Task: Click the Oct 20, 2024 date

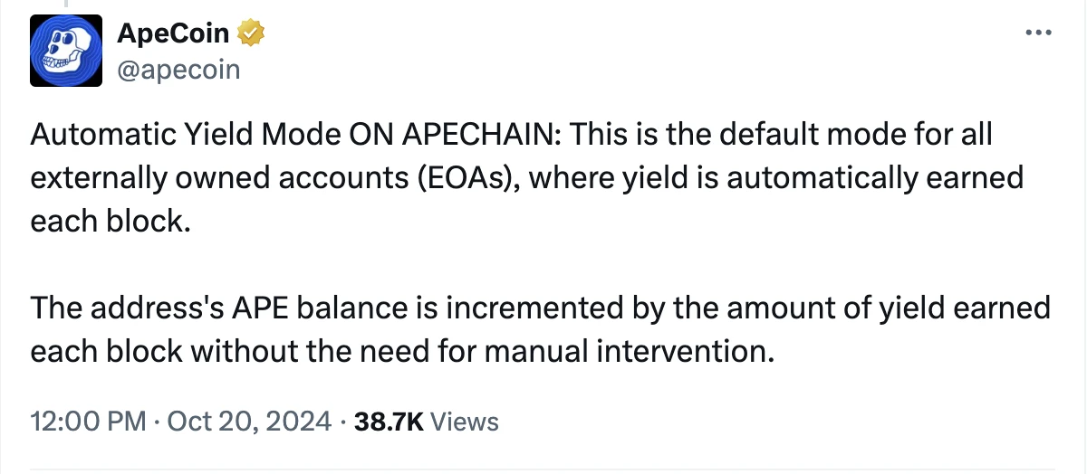Action: tap(250, 421)
